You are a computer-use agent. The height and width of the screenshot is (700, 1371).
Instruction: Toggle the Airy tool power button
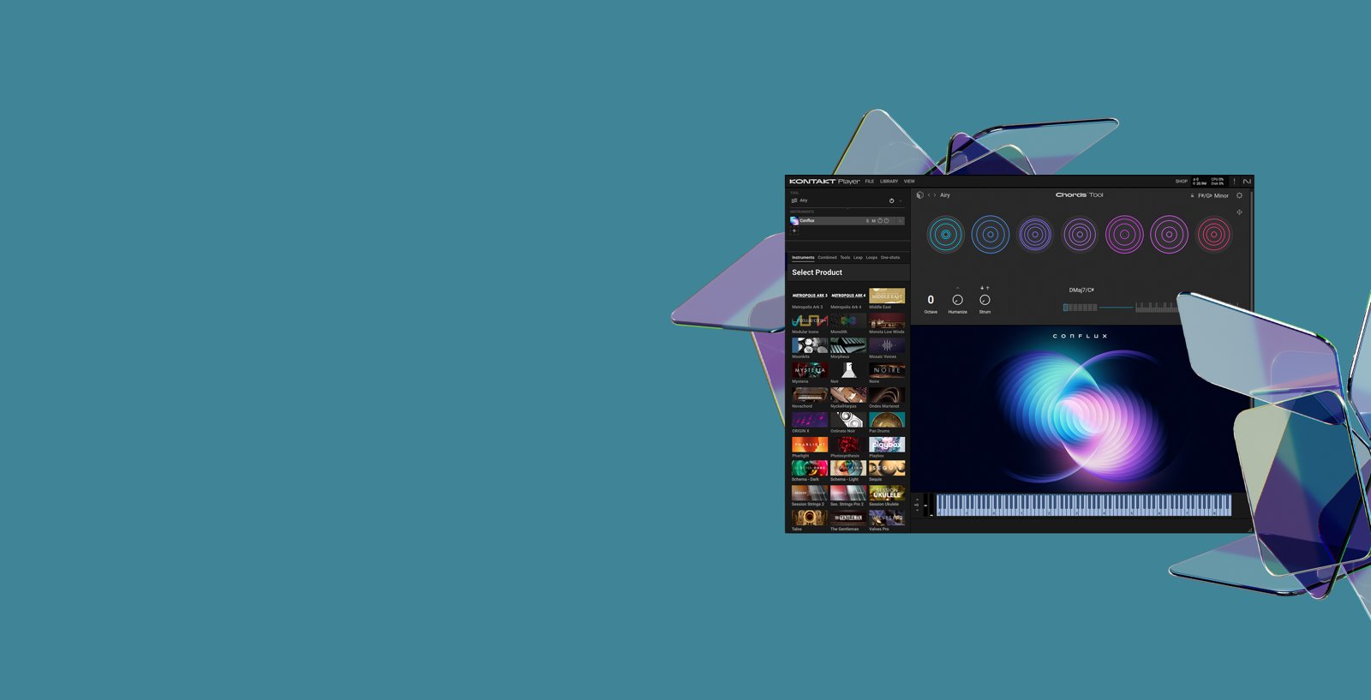[x=891, y=200]
